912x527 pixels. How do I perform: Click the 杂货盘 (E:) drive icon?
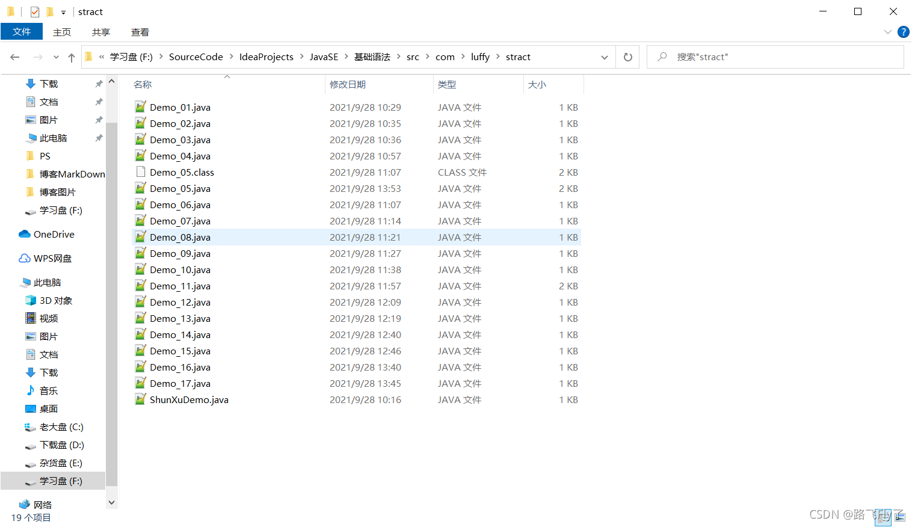point(31,464)
